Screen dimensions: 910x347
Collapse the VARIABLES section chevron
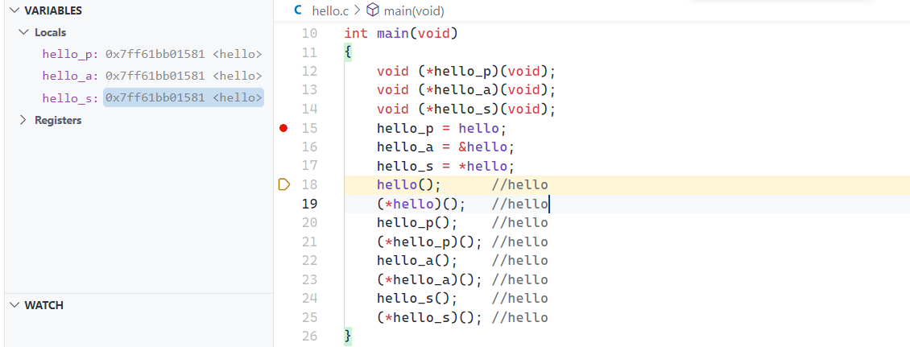coord(14,10)
